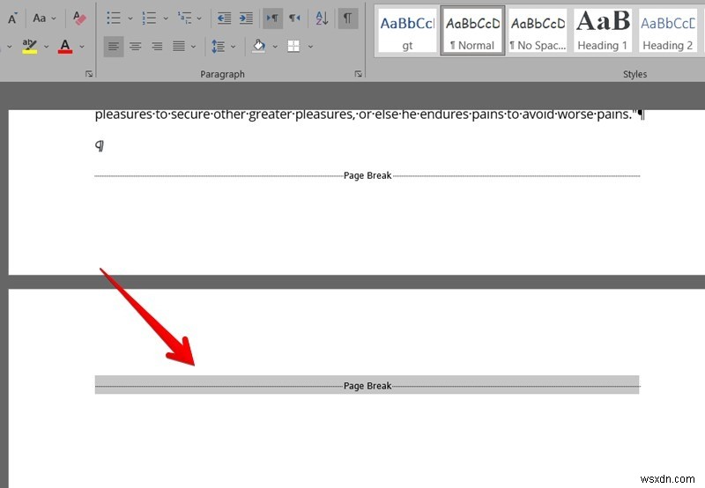Open the shading color dropdown arrow

pos(275,47)
